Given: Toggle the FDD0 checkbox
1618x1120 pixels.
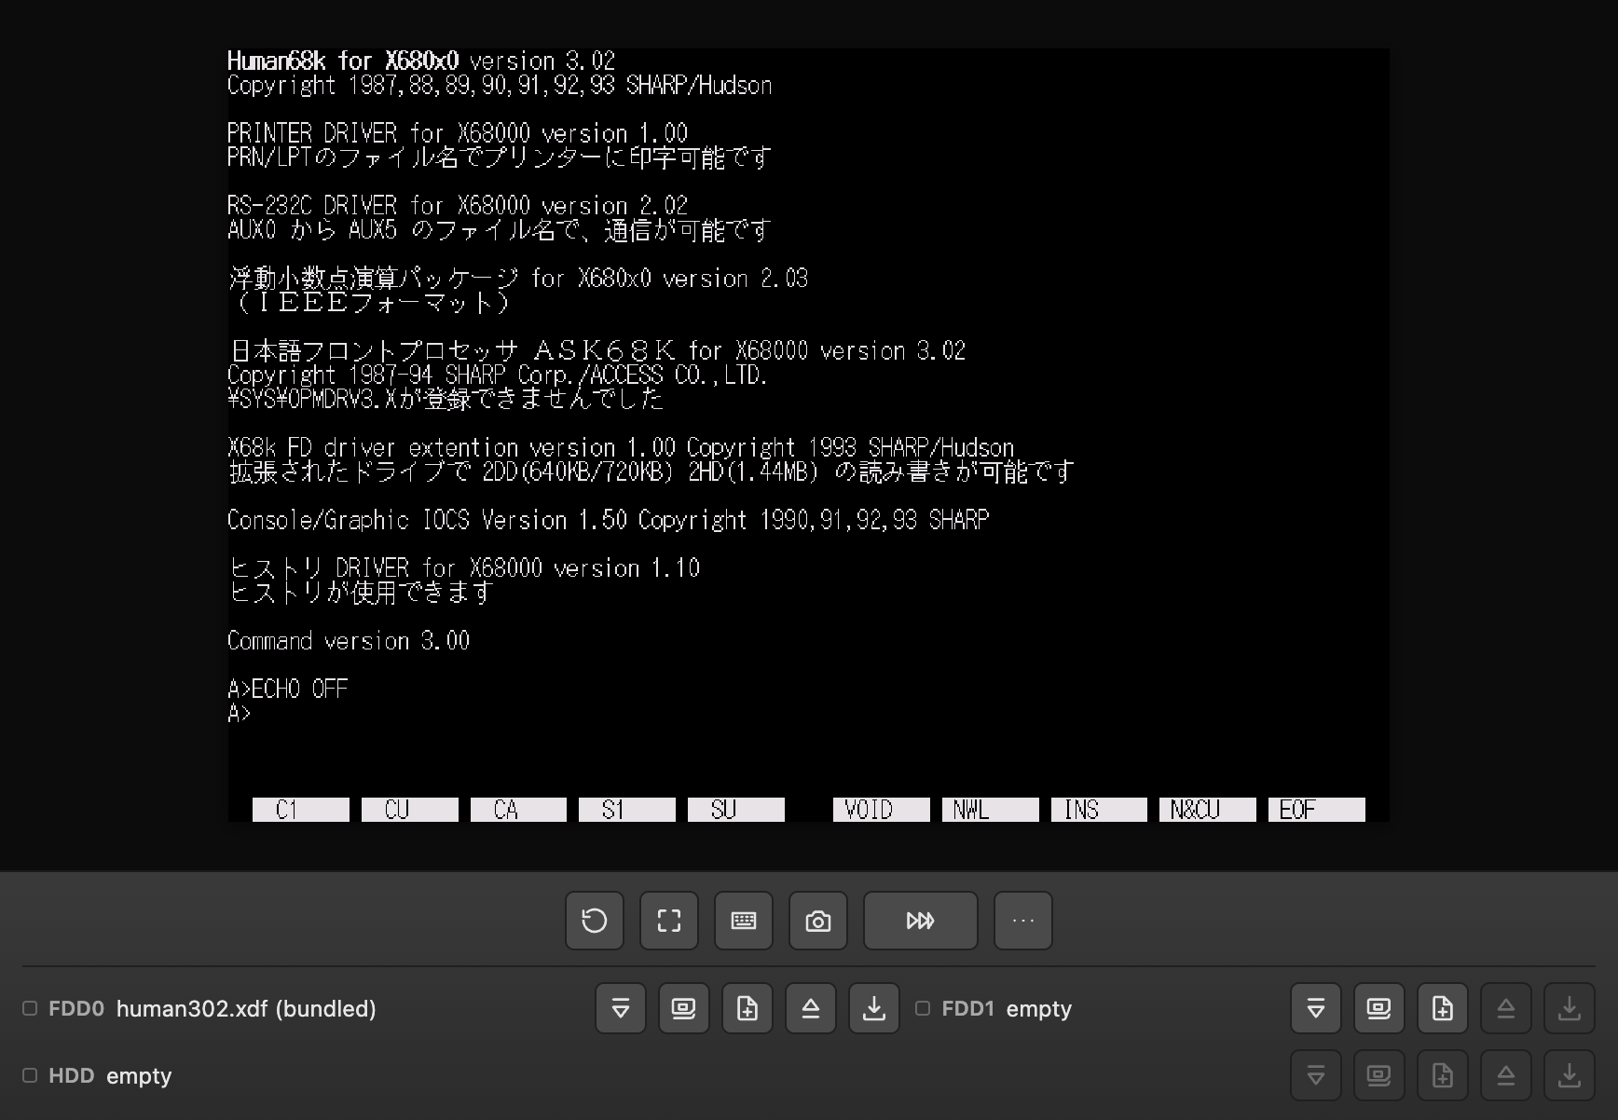Looking at the screenshot, I should point(30,1008).
